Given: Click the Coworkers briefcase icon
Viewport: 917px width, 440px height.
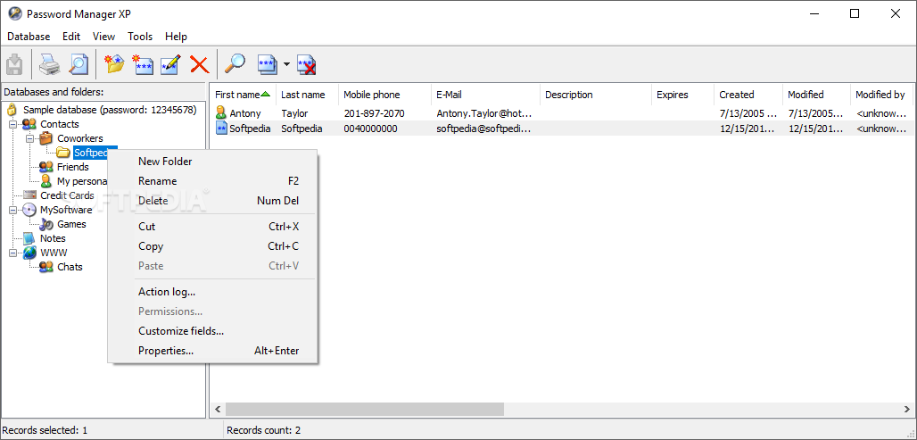Looking at the screenshot, I should pyautogui.click(x=45, y=138).
